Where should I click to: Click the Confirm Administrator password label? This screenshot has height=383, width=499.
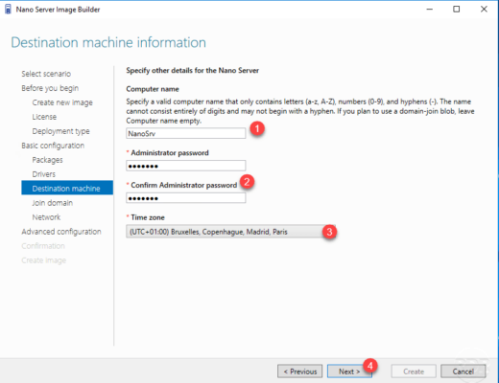tap(184, 185)
